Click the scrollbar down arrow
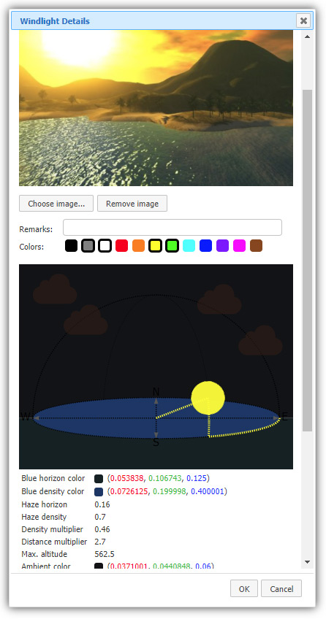 [307, 562]
